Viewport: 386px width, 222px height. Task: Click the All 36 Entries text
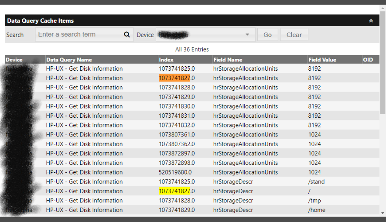click(x=192, y=49)
